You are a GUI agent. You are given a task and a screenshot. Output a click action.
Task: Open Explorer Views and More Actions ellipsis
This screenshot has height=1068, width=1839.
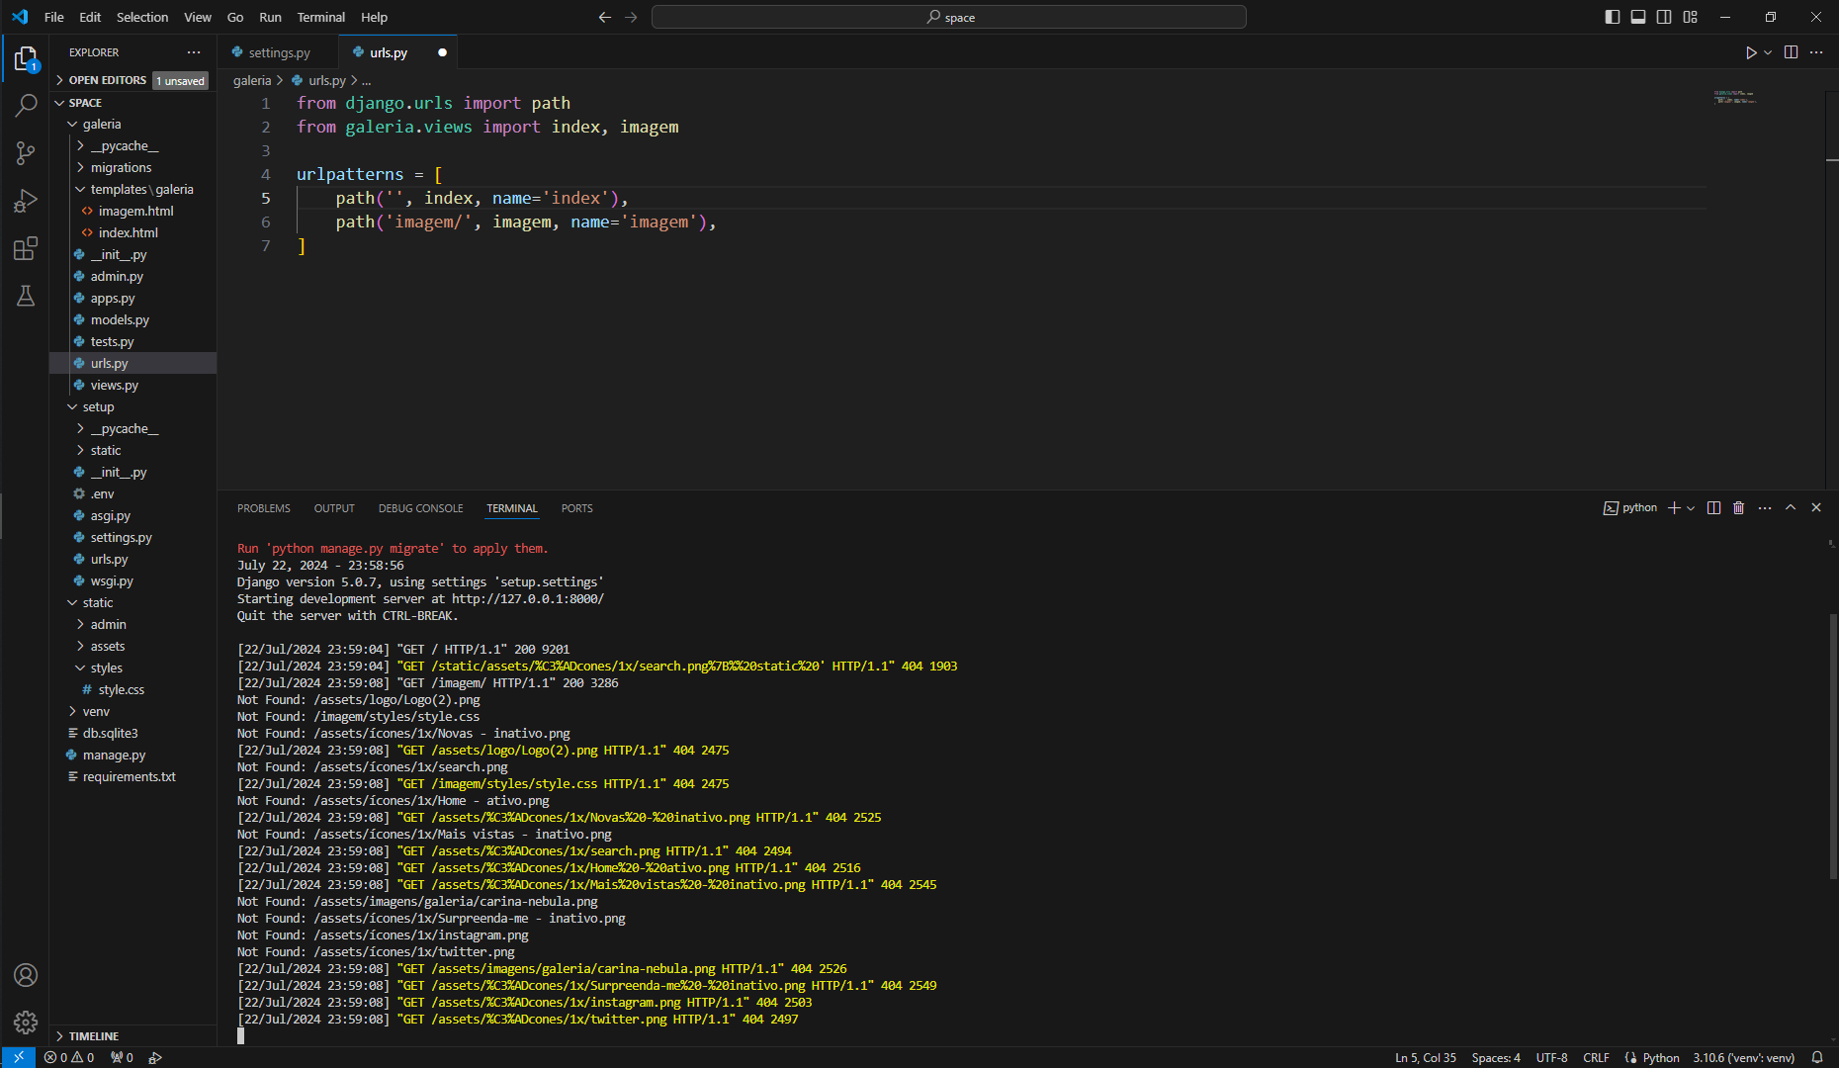[194, 52]
